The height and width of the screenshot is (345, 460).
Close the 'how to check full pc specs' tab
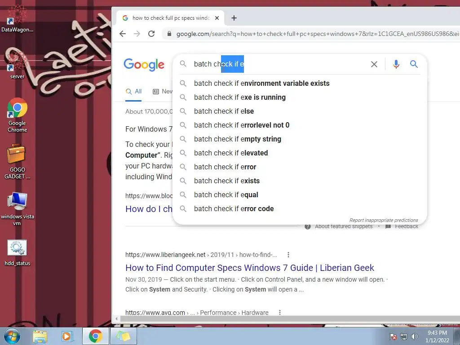pyautogui.click(x=217, y=18)
